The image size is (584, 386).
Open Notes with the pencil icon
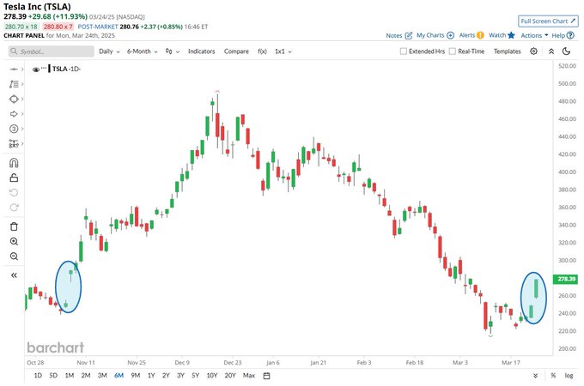click(x=398, y=35)
